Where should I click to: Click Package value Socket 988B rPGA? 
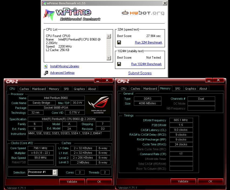(x=56, y=108)
